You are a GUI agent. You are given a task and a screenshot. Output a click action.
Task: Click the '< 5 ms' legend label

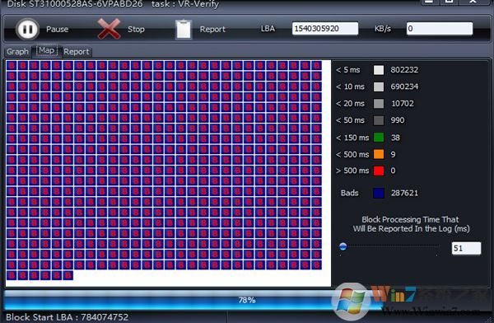[x=347, y=70]
